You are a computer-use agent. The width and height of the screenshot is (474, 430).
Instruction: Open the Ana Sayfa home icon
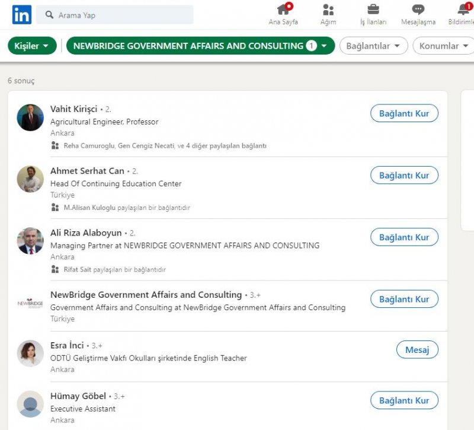(x=284, y=9)
